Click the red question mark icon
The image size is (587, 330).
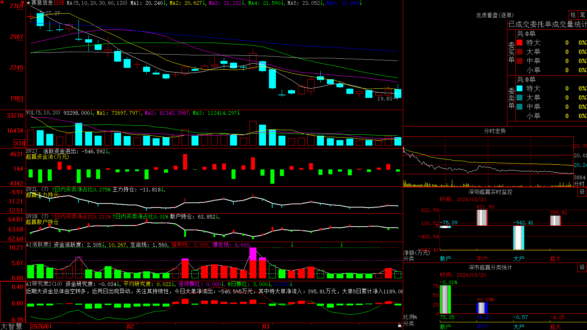pyautogui.click(x=22, y=3)
